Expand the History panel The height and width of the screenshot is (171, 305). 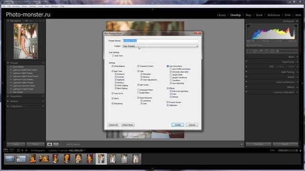(x=8, y=101)
